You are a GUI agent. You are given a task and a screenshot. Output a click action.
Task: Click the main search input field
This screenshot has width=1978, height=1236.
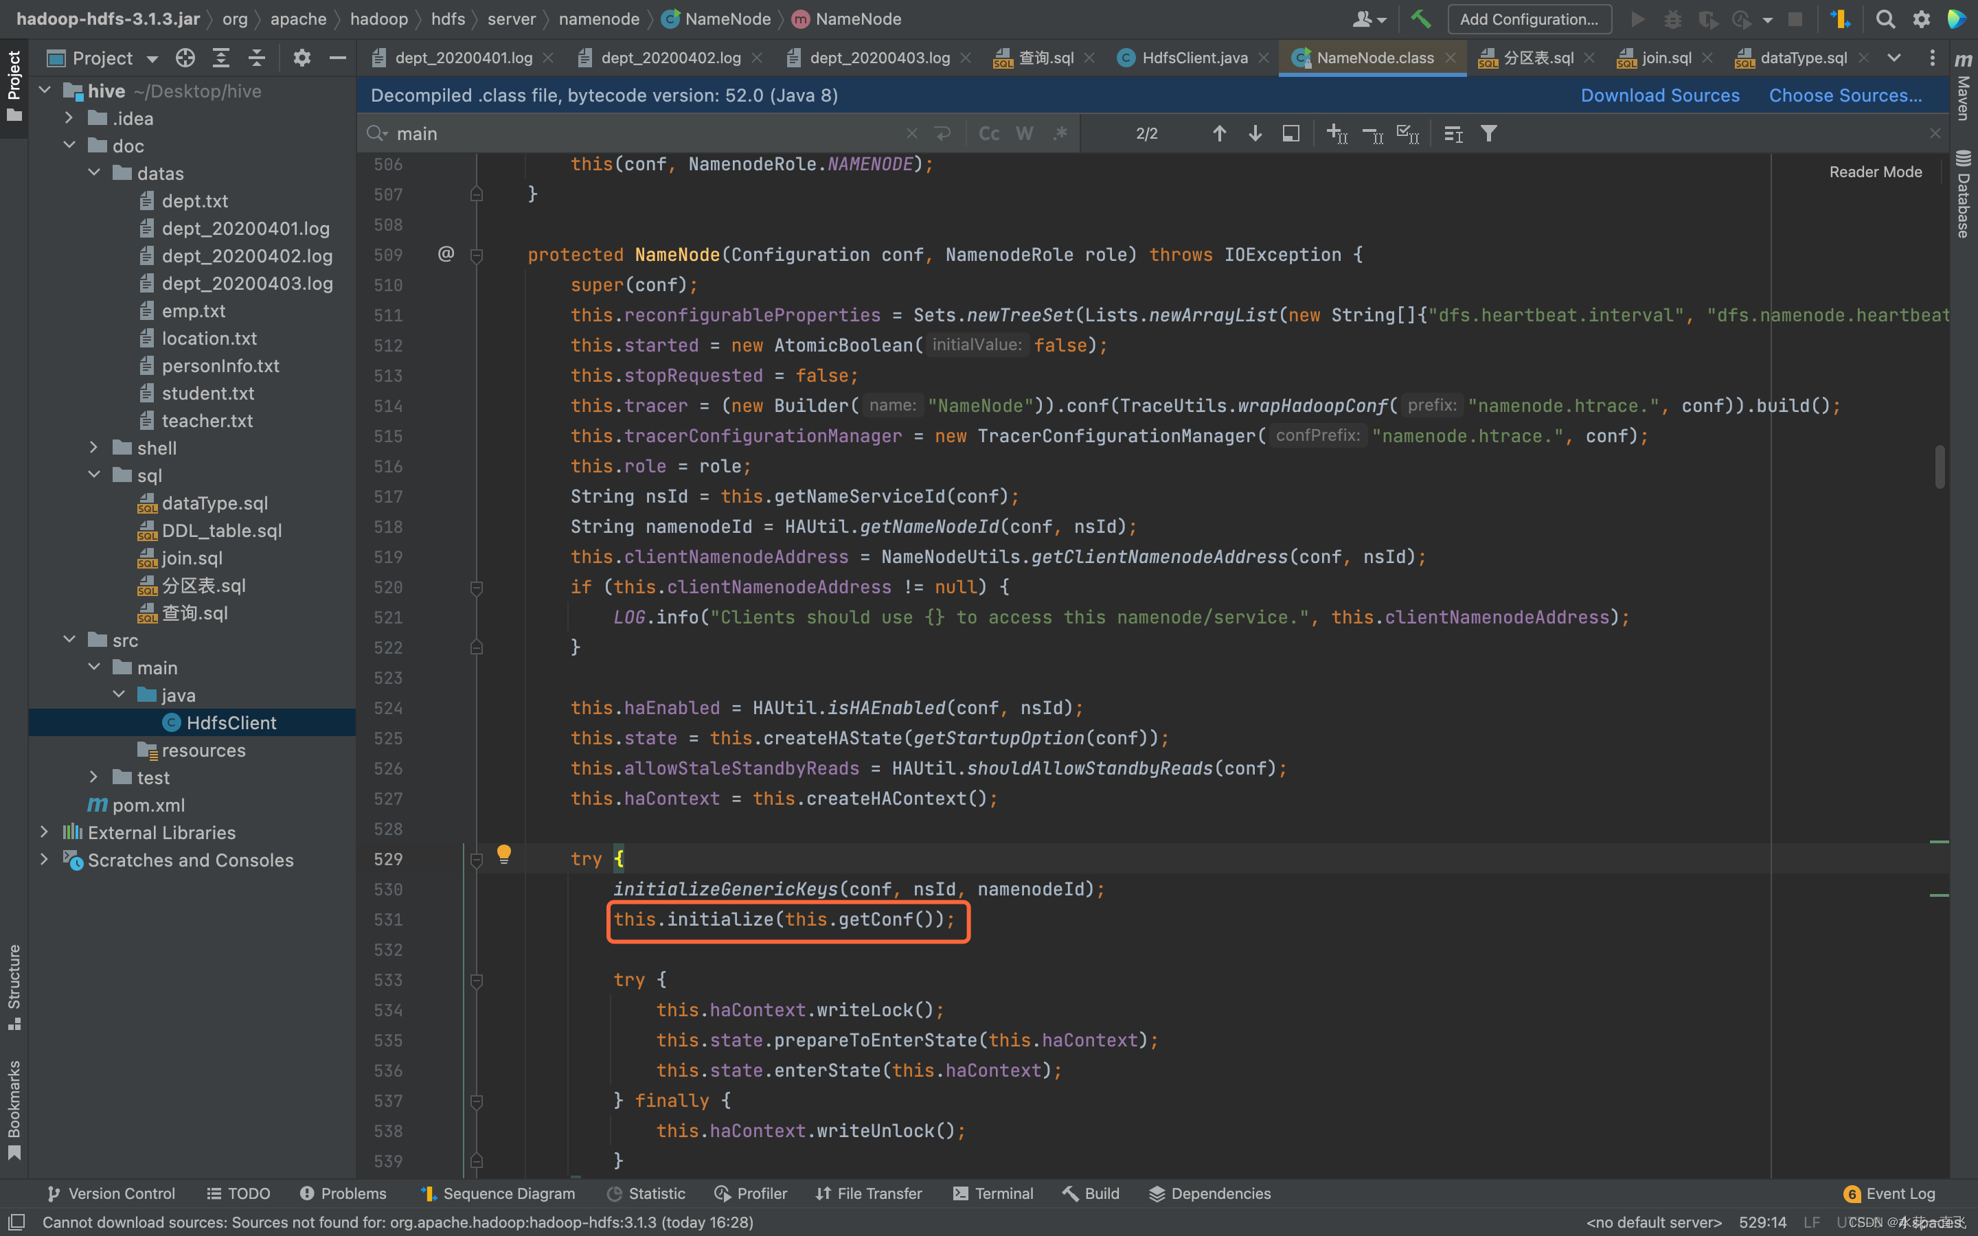(646, 133)
